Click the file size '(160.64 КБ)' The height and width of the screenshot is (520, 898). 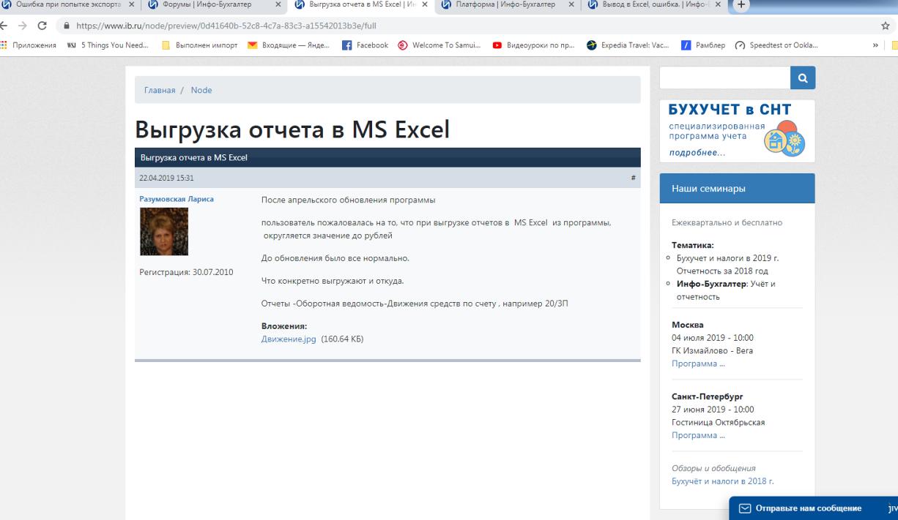342,339
